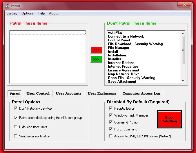Open the Options menu
The width and height of the screenshot is (196, 153).
28,13
